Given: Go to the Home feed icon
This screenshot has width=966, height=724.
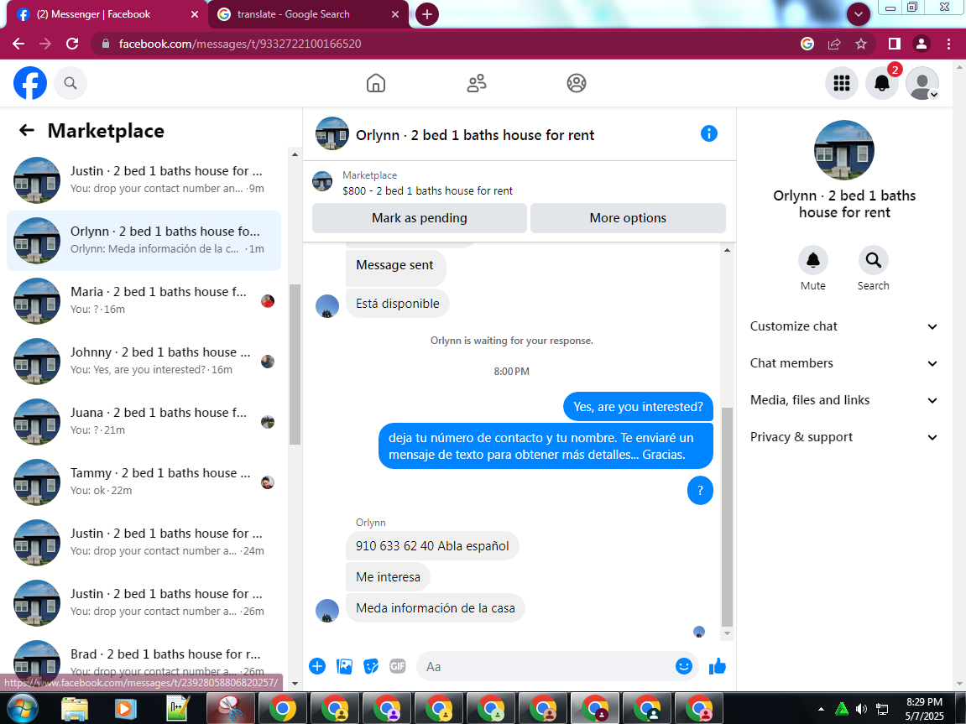Looking at the screenshot, I should pyautogui.click(x=376, y=83).
